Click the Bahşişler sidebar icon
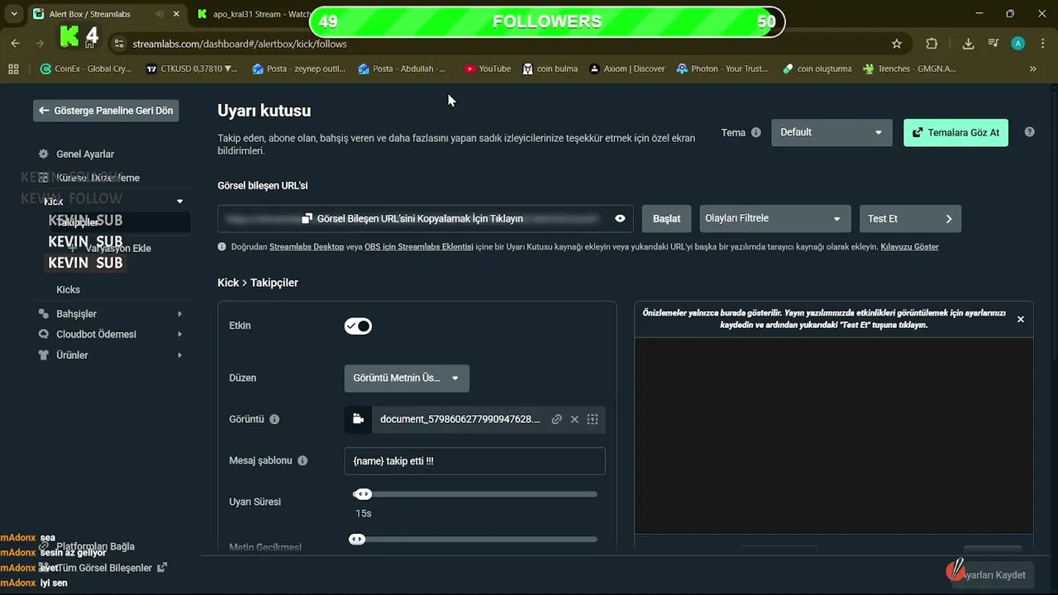The image size is (1058, 595). pyautogui.click(x=44, y=314)
